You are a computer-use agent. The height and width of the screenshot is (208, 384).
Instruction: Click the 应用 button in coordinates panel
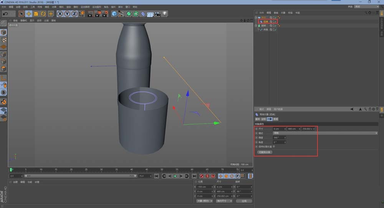pyautogui.click(x=244, y=201)
